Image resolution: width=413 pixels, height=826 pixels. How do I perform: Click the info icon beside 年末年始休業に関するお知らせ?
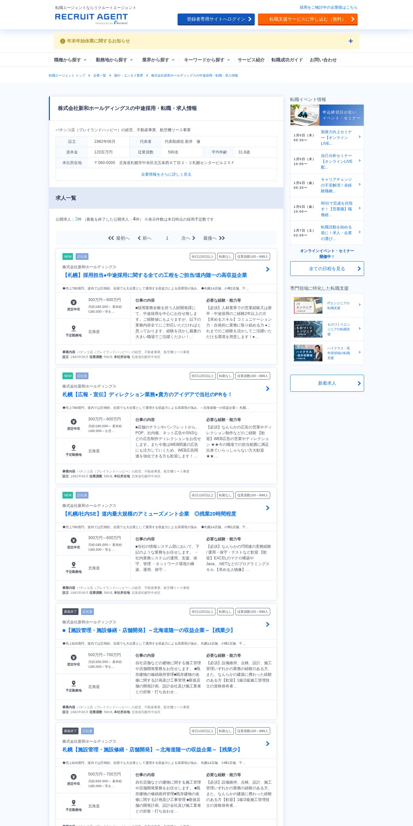point(63,41)
